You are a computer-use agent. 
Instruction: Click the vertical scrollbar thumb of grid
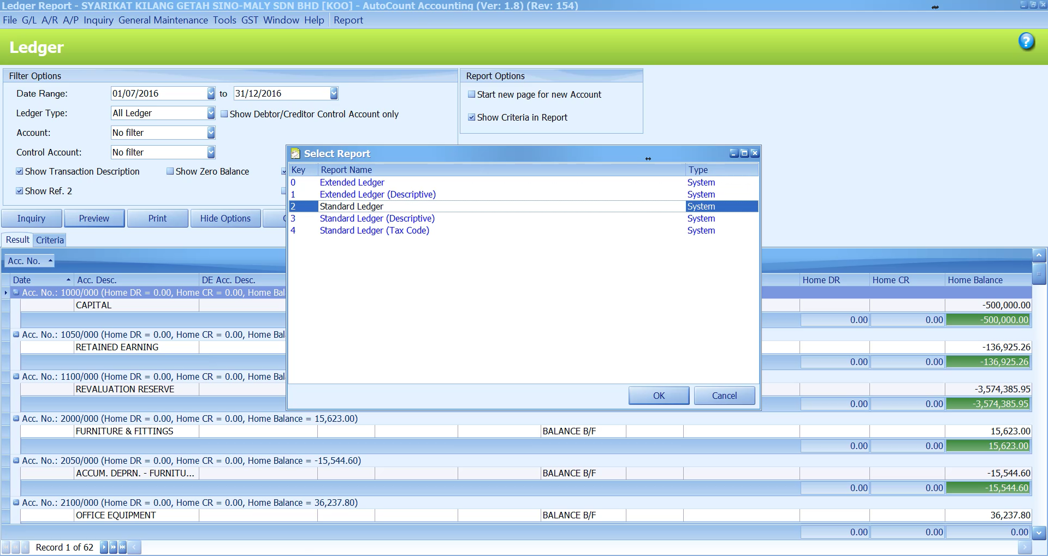pos(1039,273)
